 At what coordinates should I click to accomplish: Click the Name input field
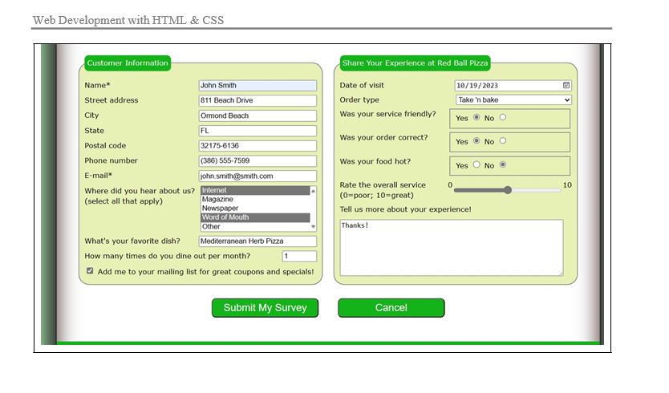click(257, 85)
